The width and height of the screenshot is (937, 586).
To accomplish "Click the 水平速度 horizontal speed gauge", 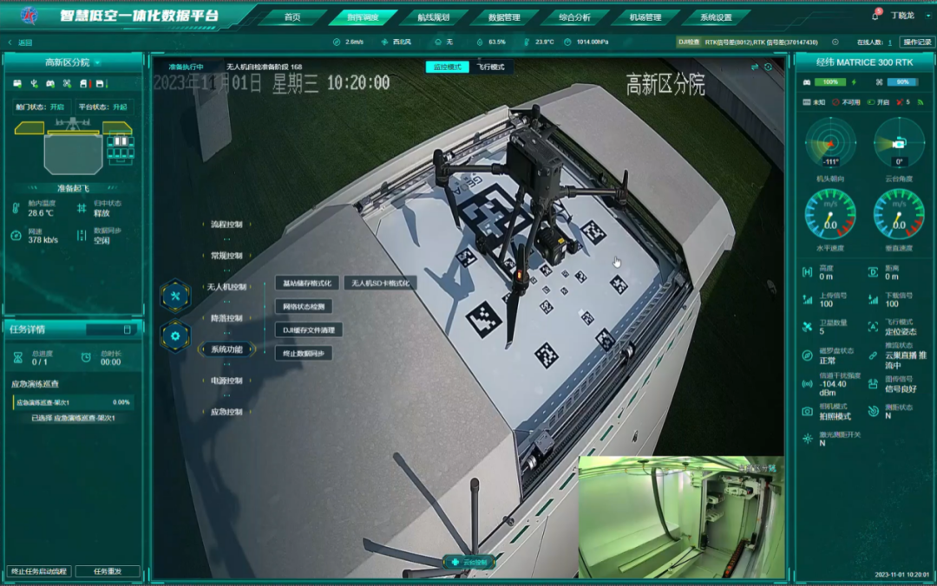I will tap(830, 214).
